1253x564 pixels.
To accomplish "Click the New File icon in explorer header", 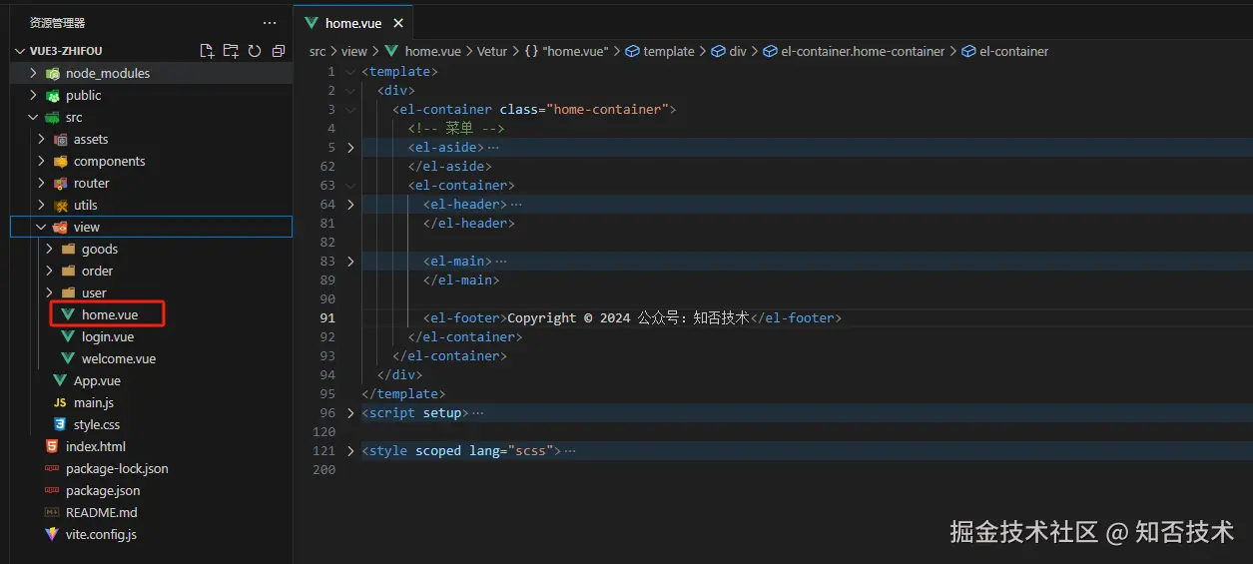I will pyautogui.click(x=207, y=51).
